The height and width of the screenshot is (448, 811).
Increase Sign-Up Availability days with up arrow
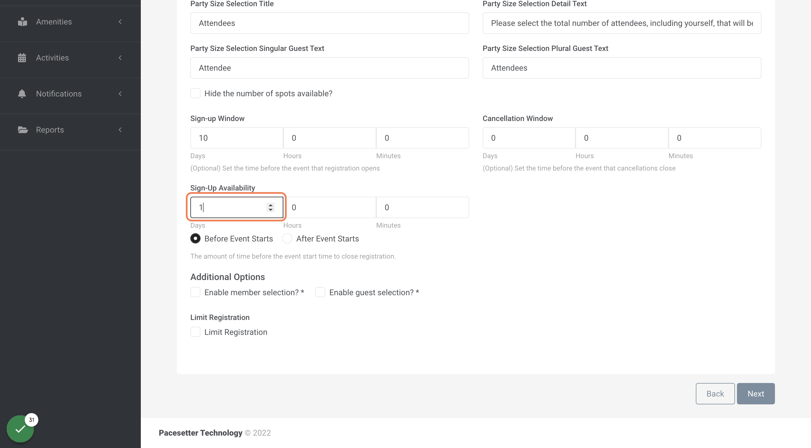click(x=270, y=205)
